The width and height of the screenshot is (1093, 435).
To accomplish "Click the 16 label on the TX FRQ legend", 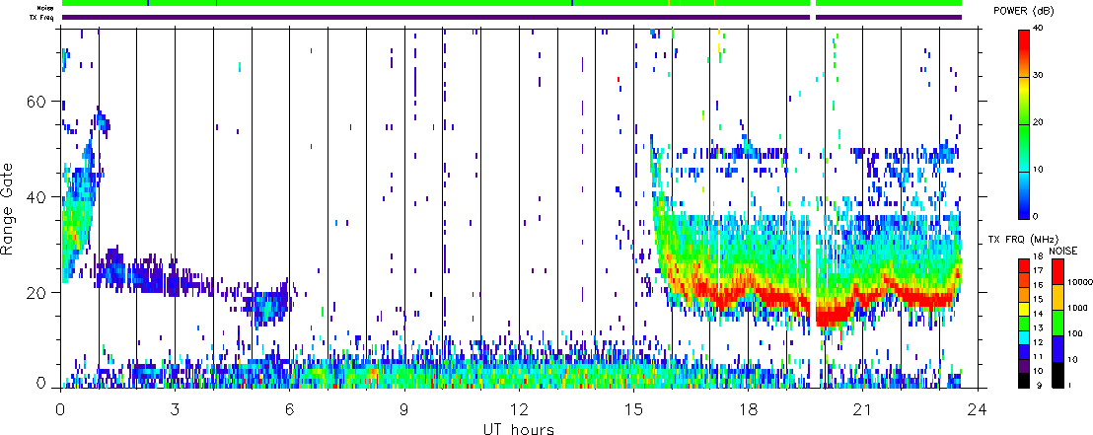I will pos(1039,285).
